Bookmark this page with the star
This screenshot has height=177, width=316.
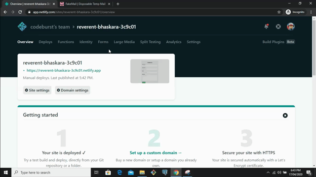[x=279, y=12]
